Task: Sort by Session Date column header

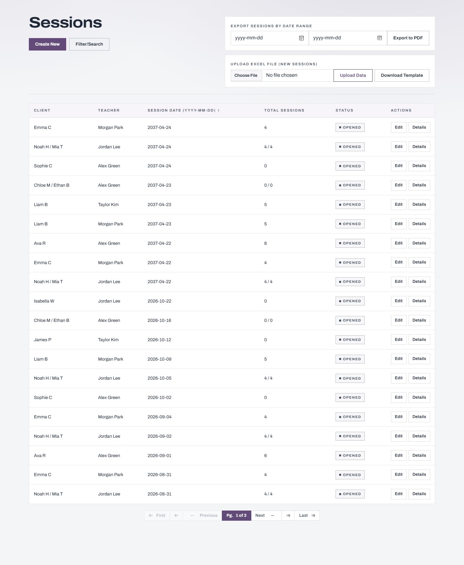Action: coord(184,111)
